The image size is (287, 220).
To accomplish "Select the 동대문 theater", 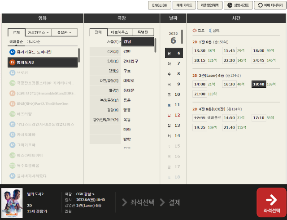I will pos(138,90).
